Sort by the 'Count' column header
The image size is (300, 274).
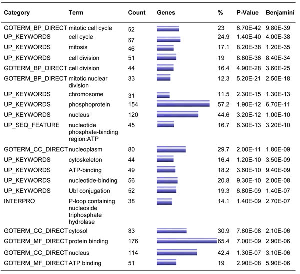136,11
